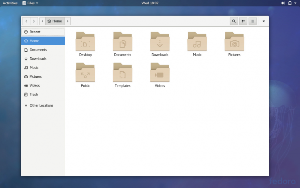
Task: Go back with the back arrow button
Action: click(26, 21)
